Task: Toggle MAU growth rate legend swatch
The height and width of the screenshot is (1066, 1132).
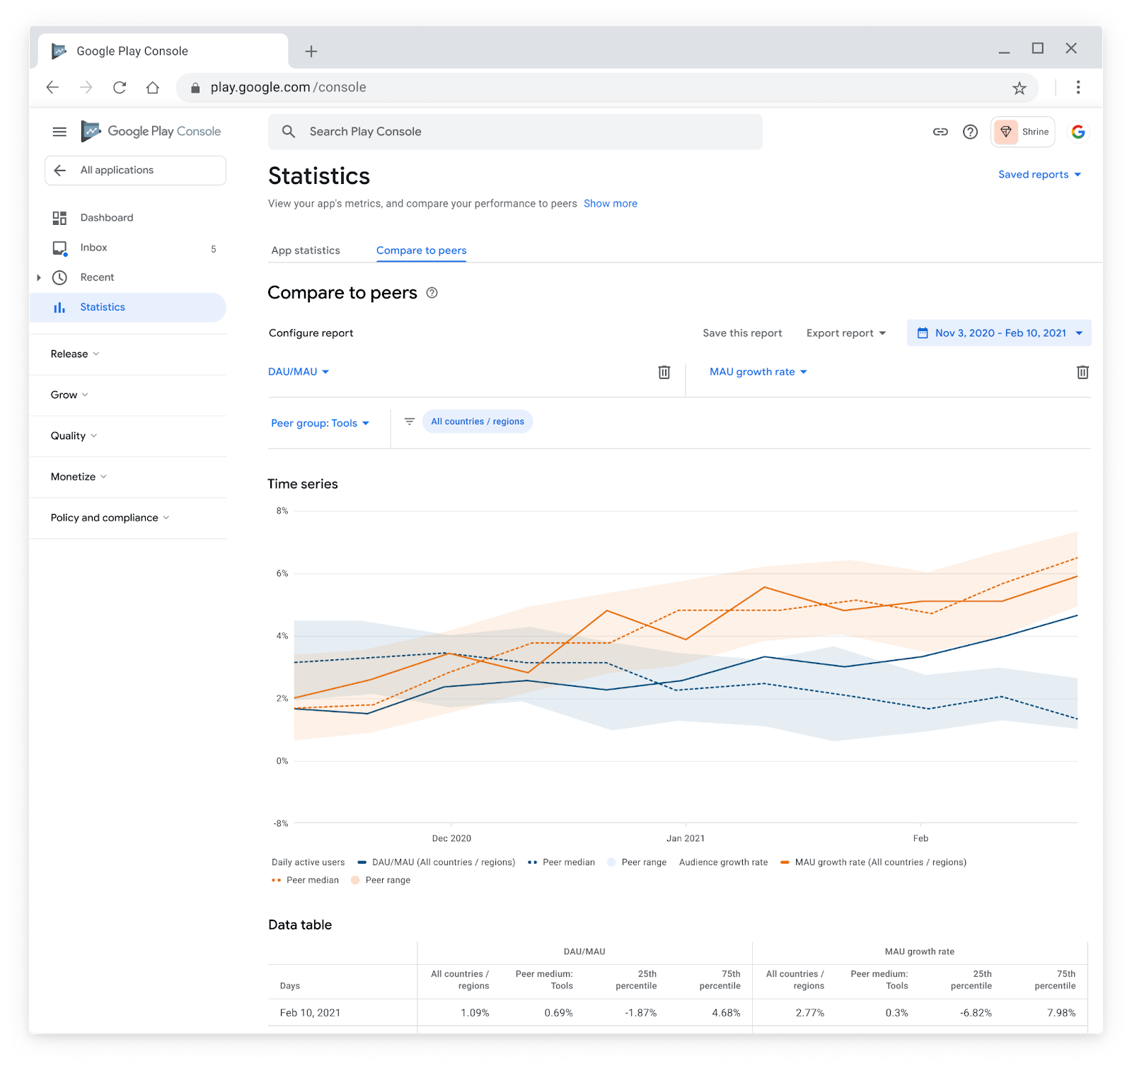Action: (785, 863)
